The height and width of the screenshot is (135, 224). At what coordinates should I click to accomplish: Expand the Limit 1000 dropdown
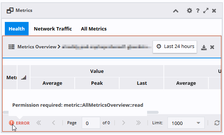[186, 123]
